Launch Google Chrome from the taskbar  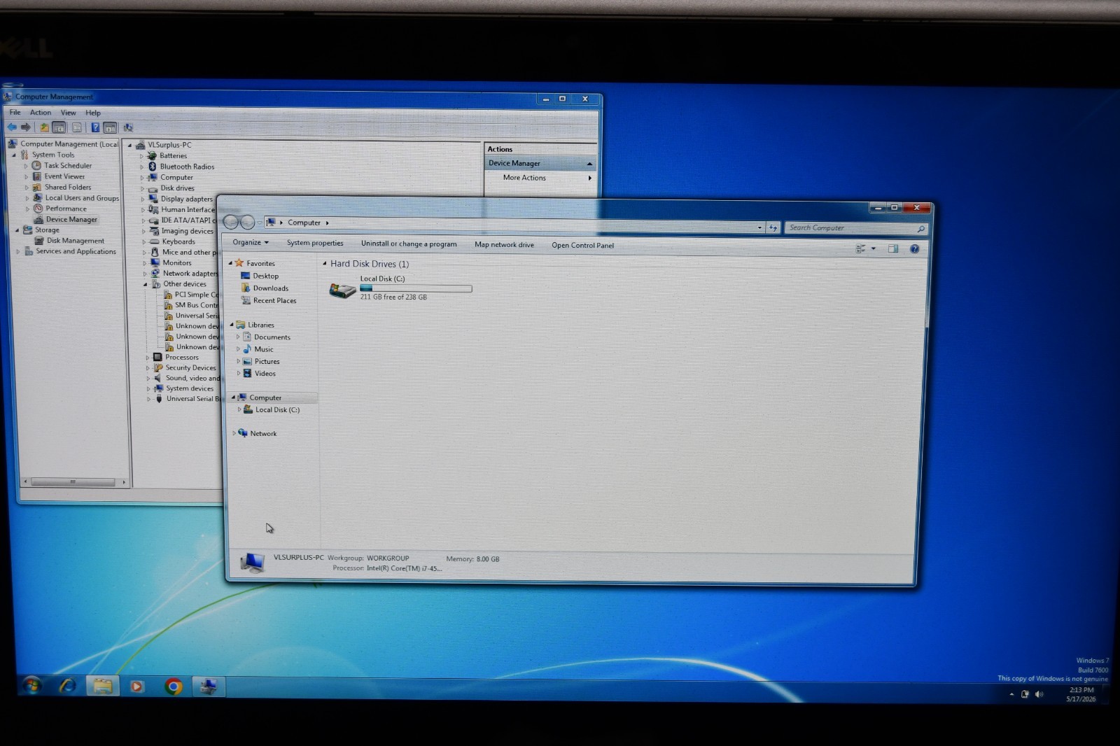[174, 687]
